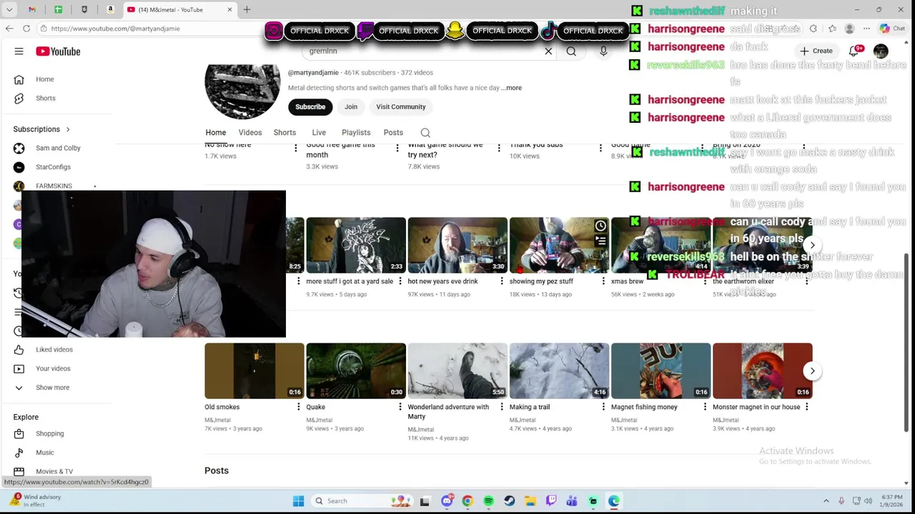Viewport: 915px width, 514px height.
Task: Subscribe to the M&Jmetal channel
Action: pyautogui.click(x=310, y=107)
